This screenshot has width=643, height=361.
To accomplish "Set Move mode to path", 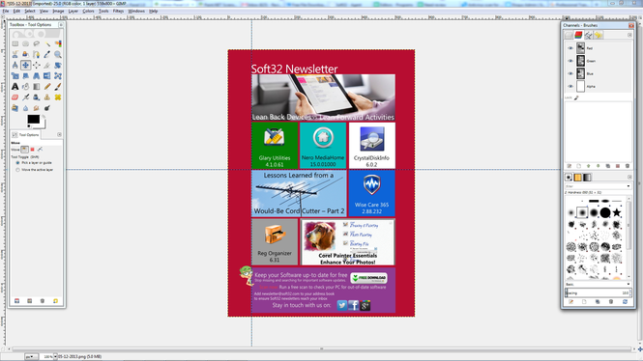I will (40, 150).
